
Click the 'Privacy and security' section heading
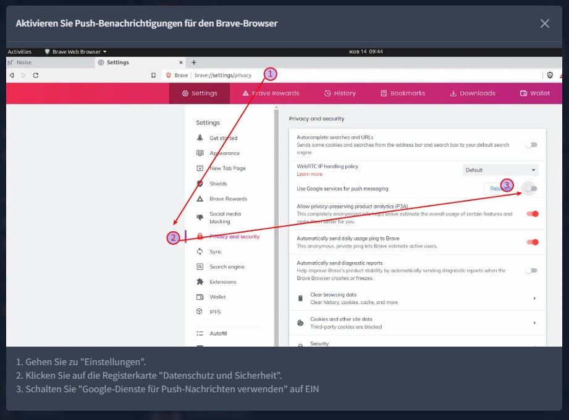click(x=316, y=118)
